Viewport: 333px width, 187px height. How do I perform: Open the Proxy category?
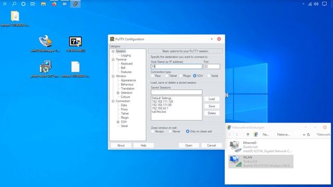(x=124, y=110)
